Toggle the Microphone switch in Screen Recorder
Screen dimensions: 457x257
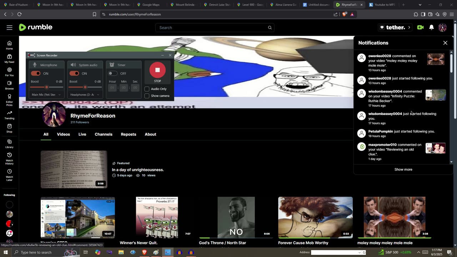pos(36,74)
